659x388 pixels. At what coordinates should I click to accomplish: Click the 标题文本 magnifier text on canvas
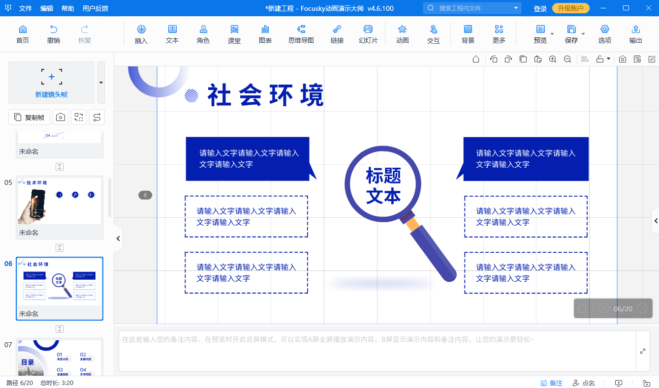point(383,185)
